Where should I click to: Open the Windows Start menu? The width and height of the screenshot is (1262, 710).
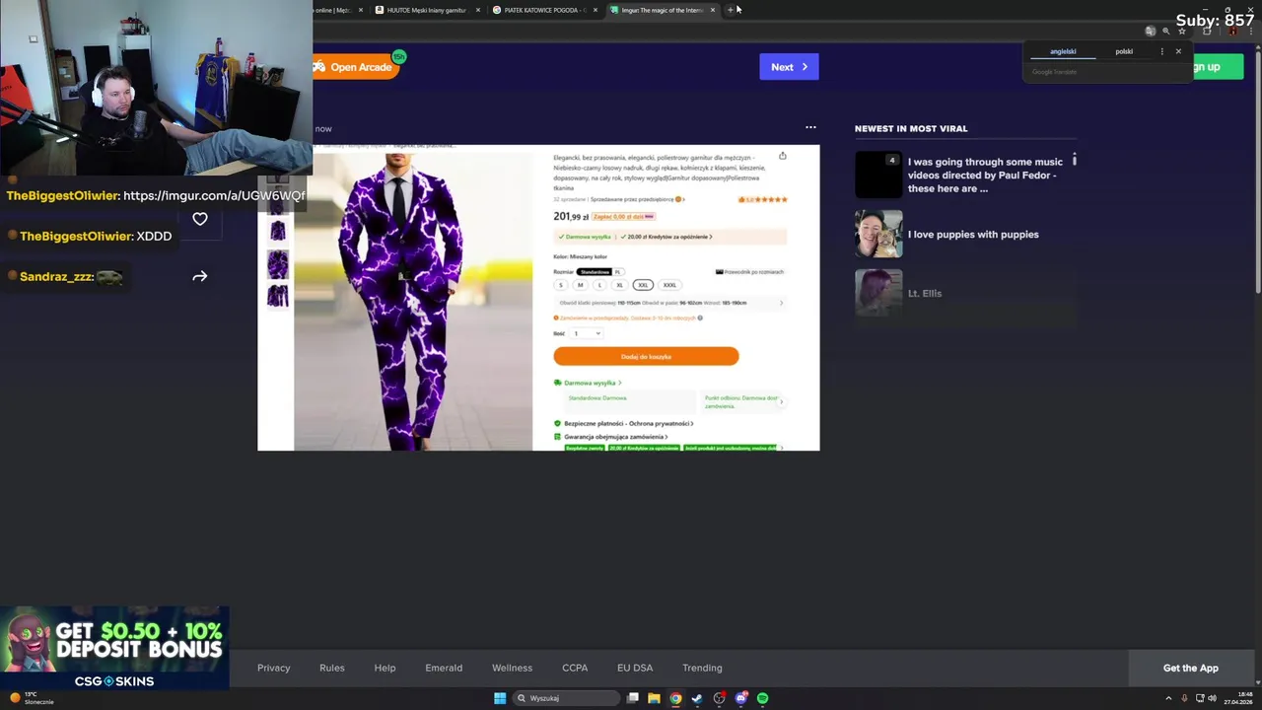tap(500, 698)
